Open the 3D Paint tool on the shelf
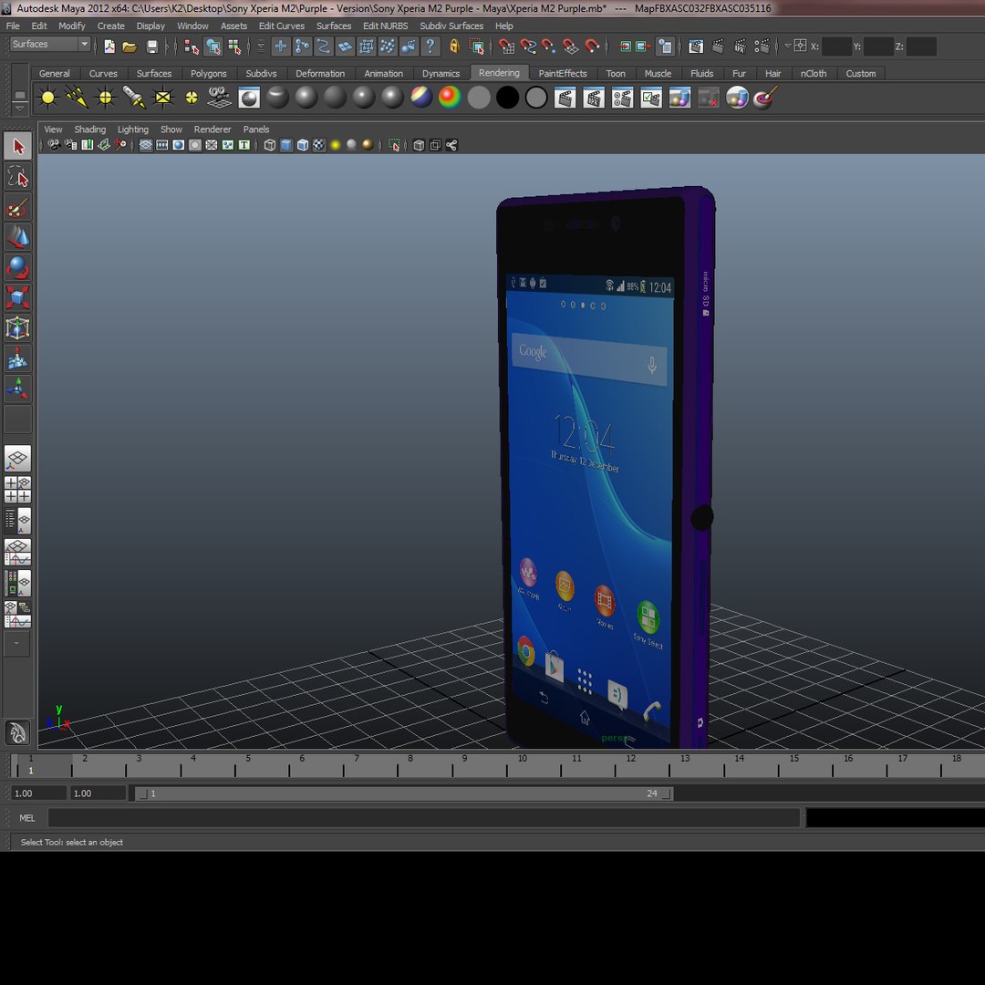985x985 pixels. point(765,98)
